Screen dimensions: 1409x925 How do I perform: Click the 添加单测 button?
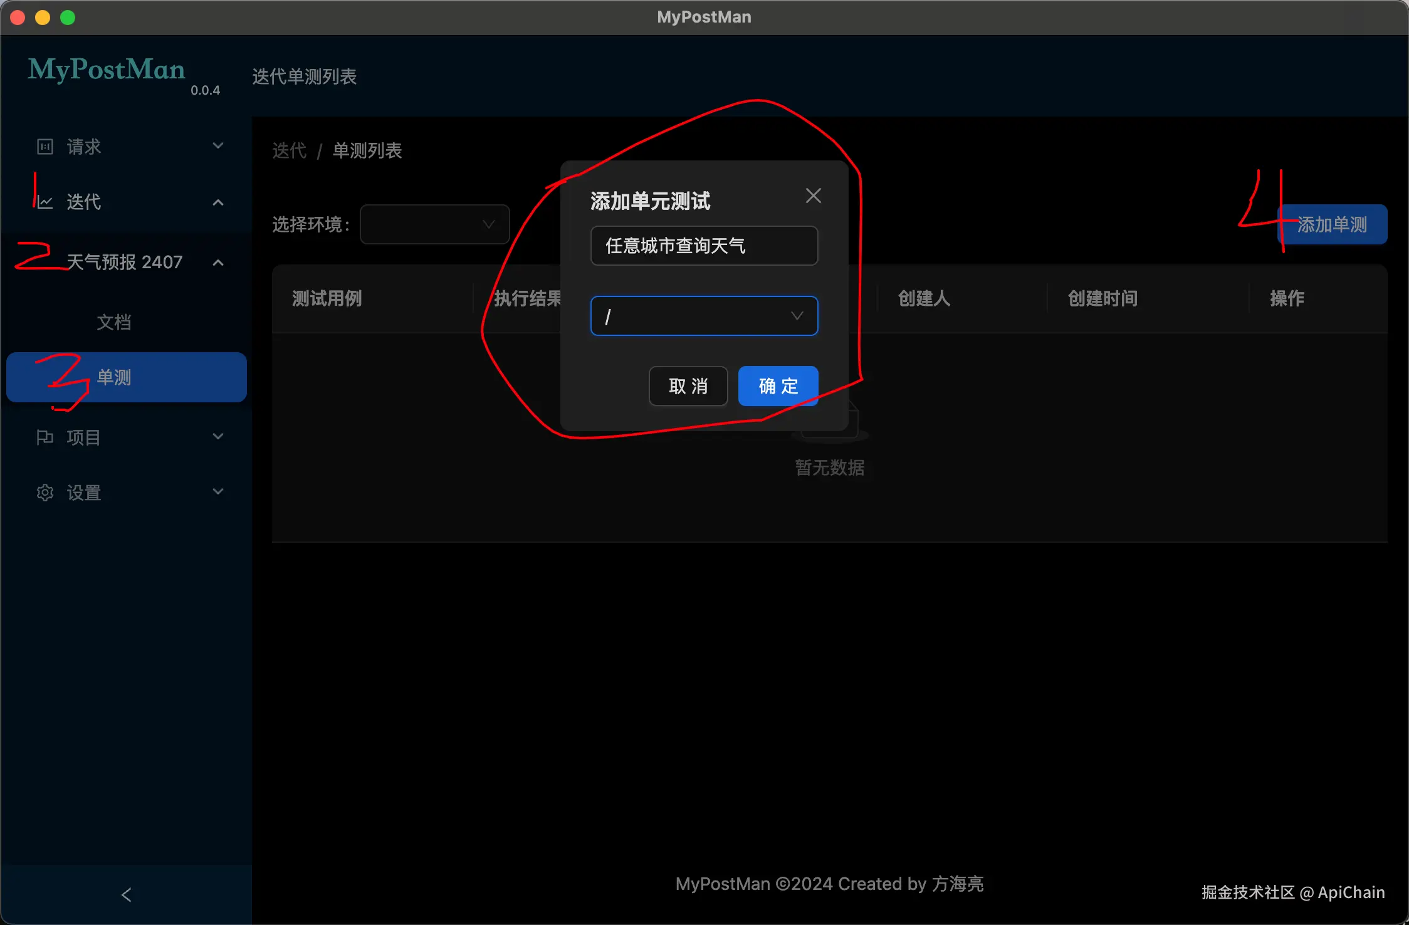click(1332, 224)
